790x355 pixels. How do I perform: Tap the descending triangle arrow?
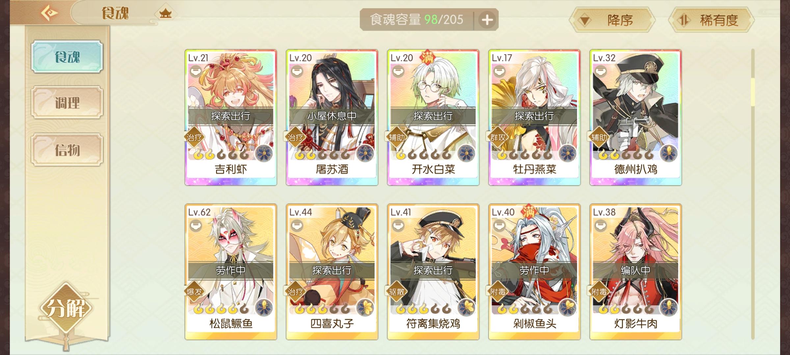(x=585, y=21)
